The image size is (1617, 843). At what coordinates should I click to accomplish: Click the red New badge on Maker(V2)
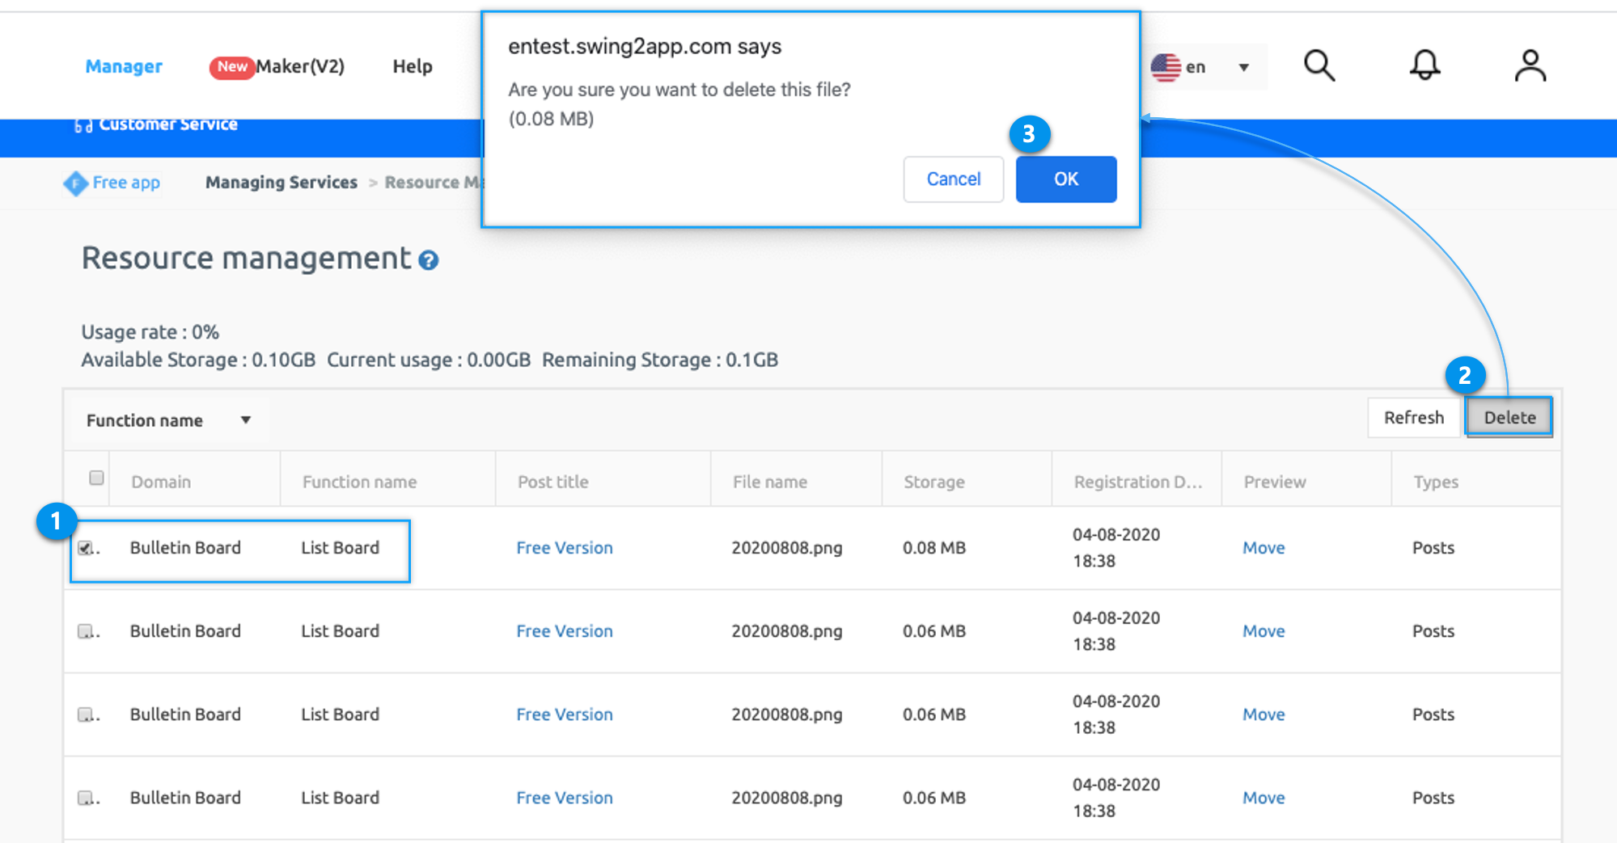[232, 67]
